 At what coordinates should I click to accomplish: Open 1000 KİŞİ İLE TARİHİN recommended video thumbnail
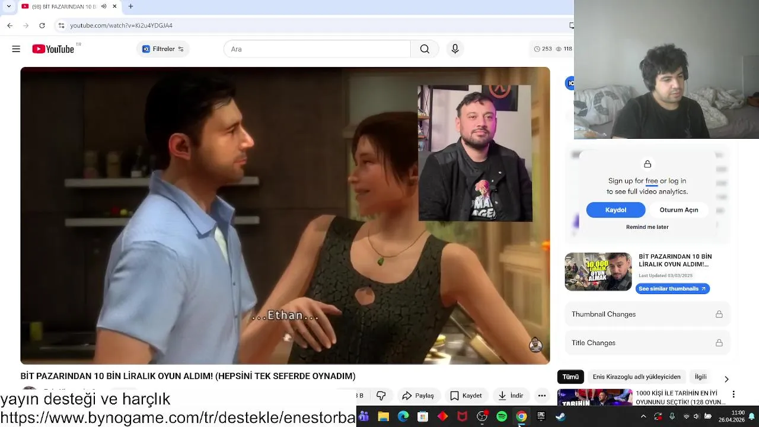coord(595,397)
